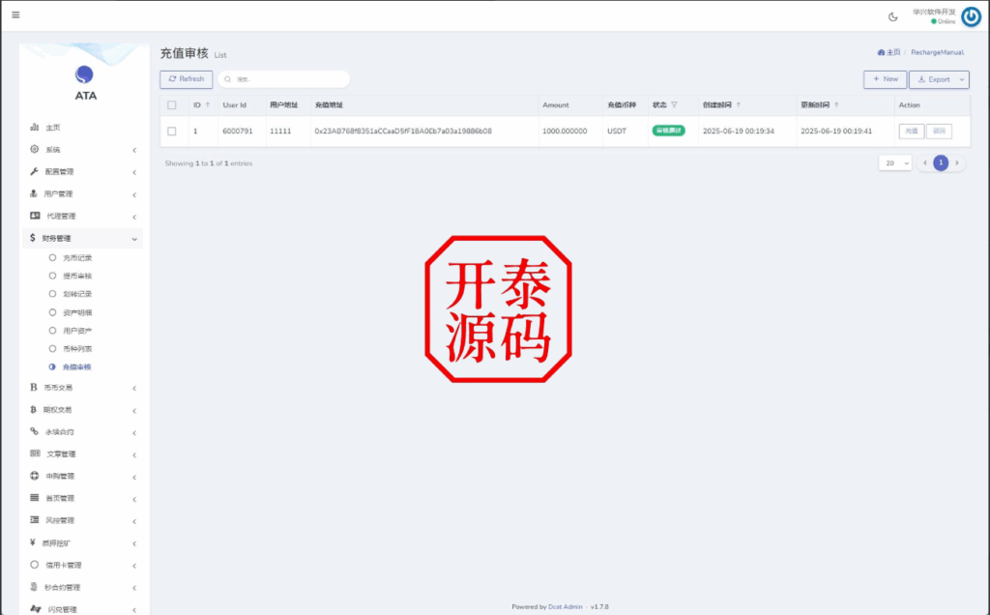The image size is (990, 615).
Task: Click the 闪兑管理 icon
Action: pyautogui.click(x=36, y=608)
